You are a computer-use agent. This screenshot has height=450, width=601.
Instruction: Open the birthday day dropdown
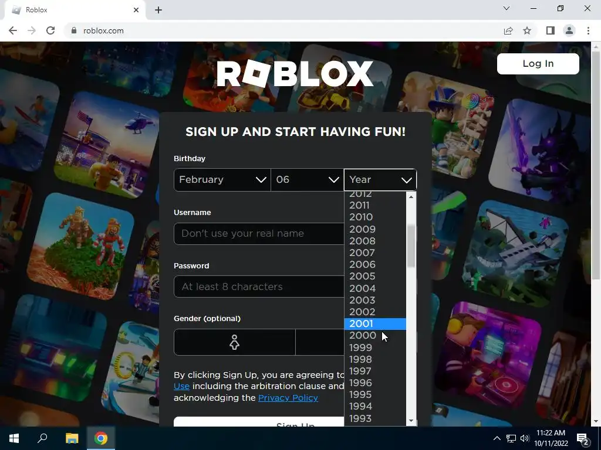pos(307,179)
